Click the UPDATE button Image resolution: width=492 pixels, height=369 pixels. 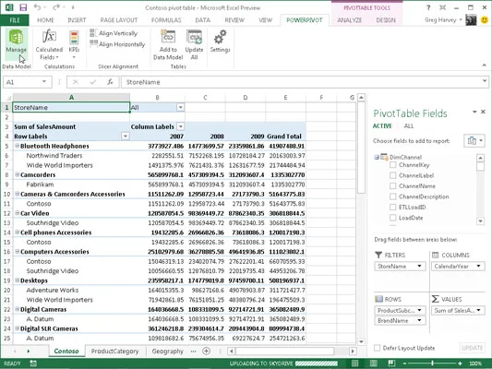click(473, 348)
